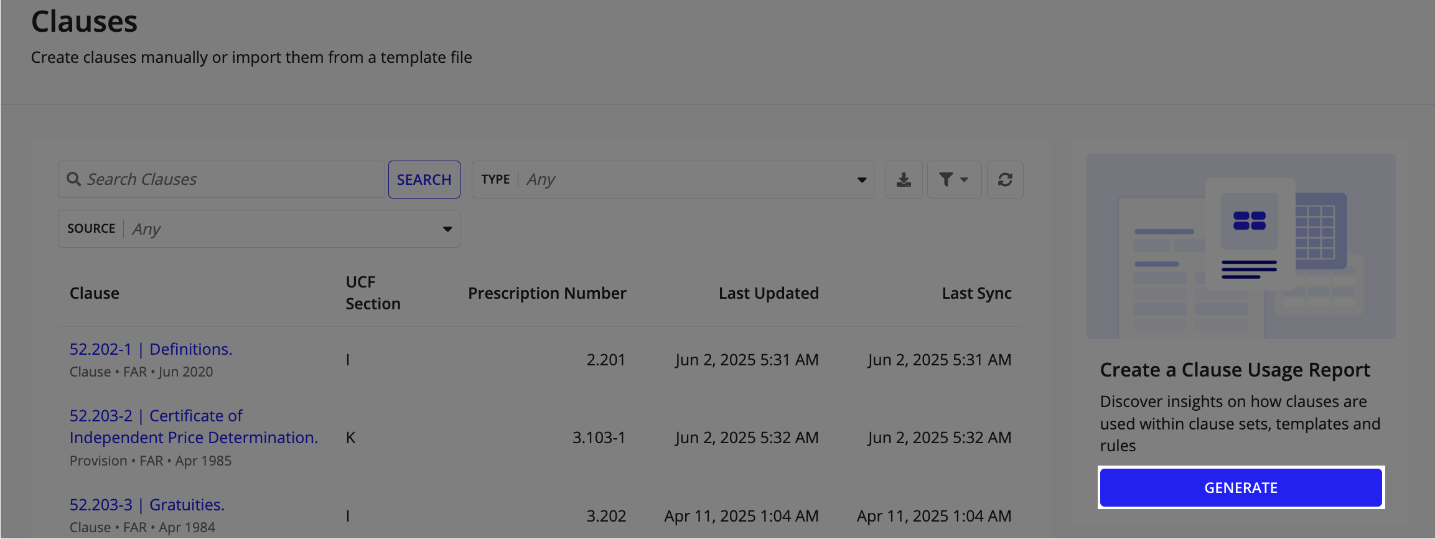Viewport: 1435px width, 539px height.
Task: Click the UCF Section column header
Action: tap(373, 293)
